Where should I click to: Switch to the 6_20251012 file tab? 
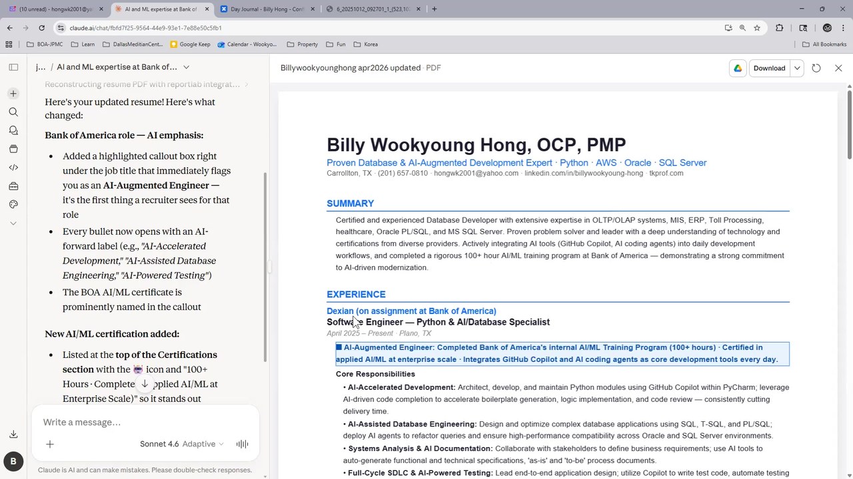[373, 9]
